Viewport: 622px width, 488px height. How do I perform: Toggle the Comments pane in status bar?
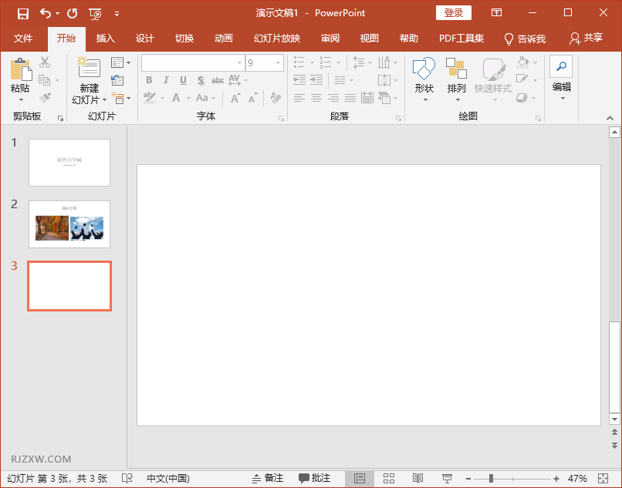[x=315, y=479]
